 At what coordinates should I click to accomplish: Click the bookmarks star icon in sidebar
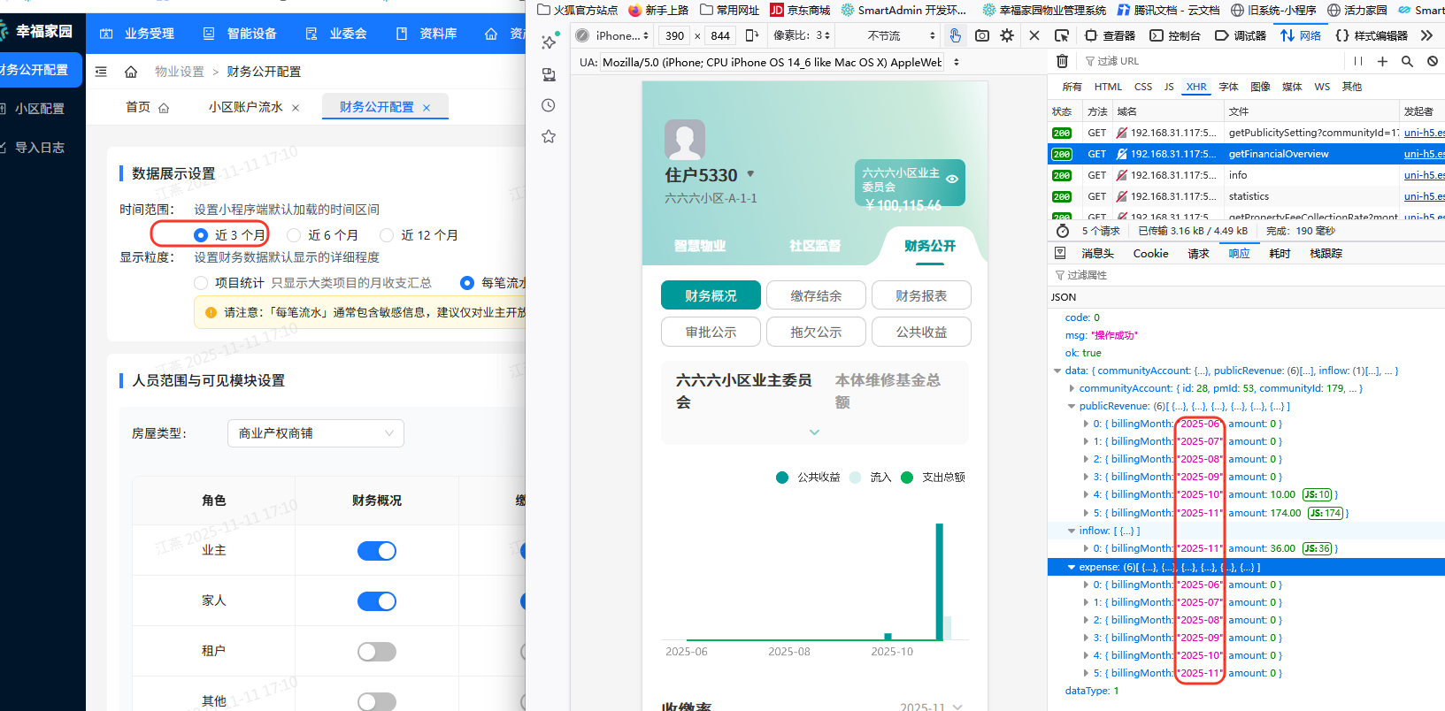(549, 136)
